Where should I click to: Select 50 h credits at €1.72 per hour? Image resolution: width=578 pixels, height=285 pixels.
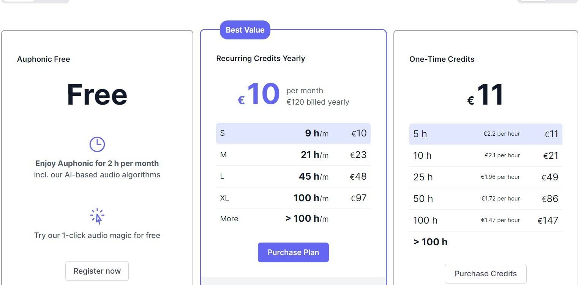pos(485,199)
